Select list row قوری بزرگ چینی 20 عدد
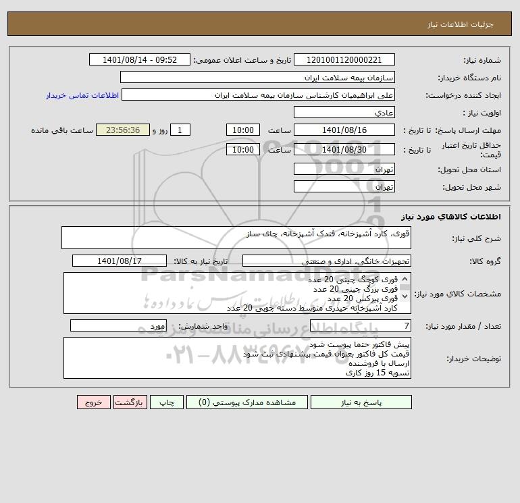 tap(355, 289)
